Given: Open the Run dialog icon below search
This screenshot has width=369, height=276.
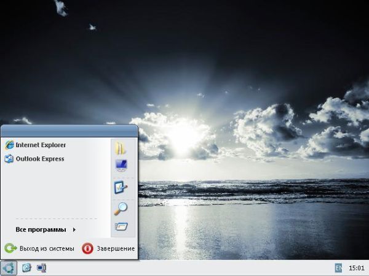Looking at the screenshot, I should (120, 227).
